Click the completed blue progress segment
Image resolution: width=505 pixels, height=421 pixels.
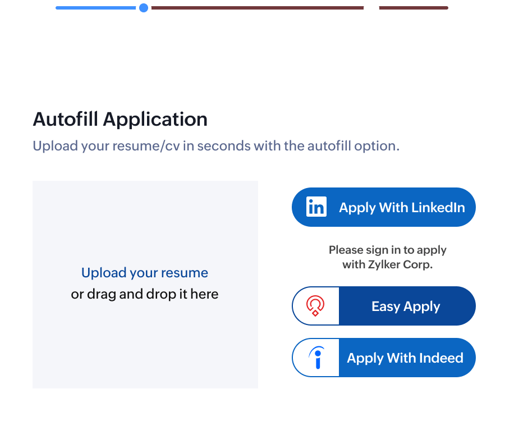(x=95, y=8)
